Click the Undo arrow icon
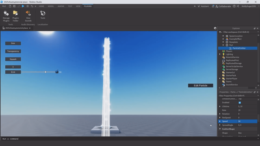The image size is (260, 146). click(x=32, y=6)
